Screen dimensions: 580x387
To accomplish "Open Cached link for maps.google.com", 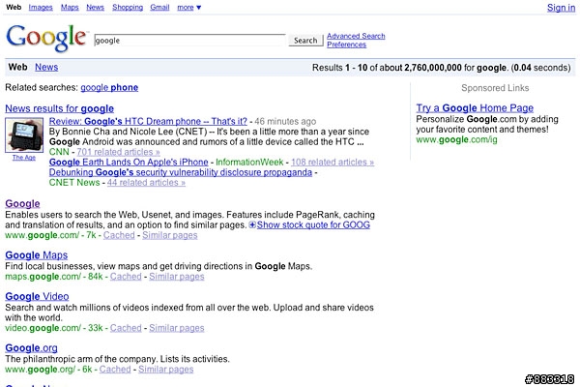I will (x=126, y=277).
